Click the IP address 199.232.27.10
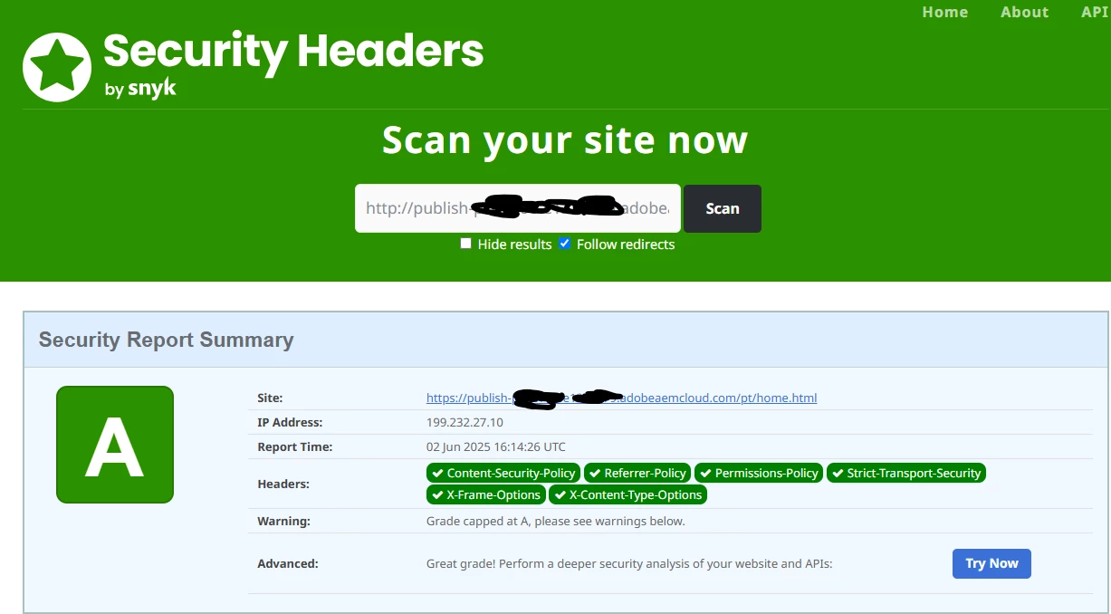Image resolution: width=1111 pixels, height=614 pixels. click(465, 422)
